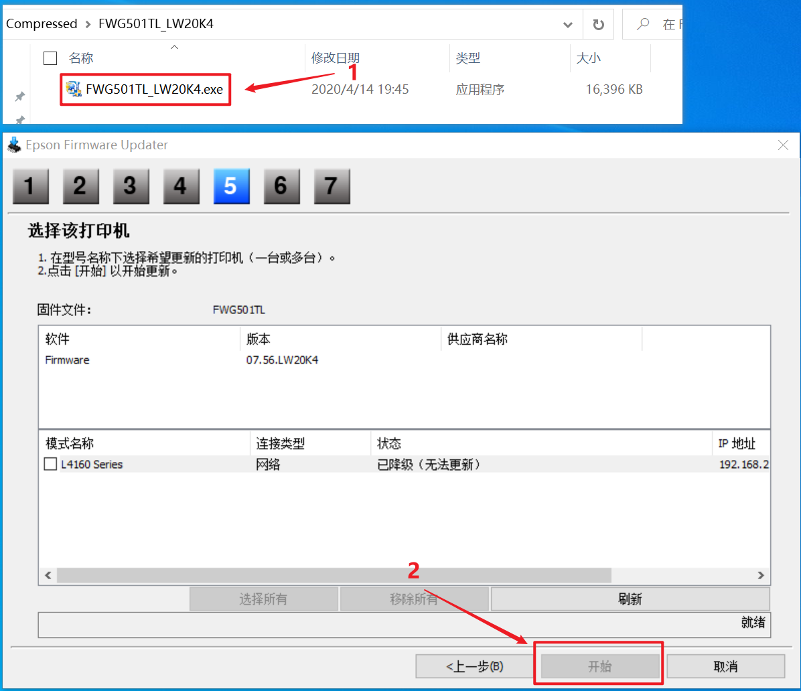Click the horizontal scrollbar thumb

tap(334, 575)
